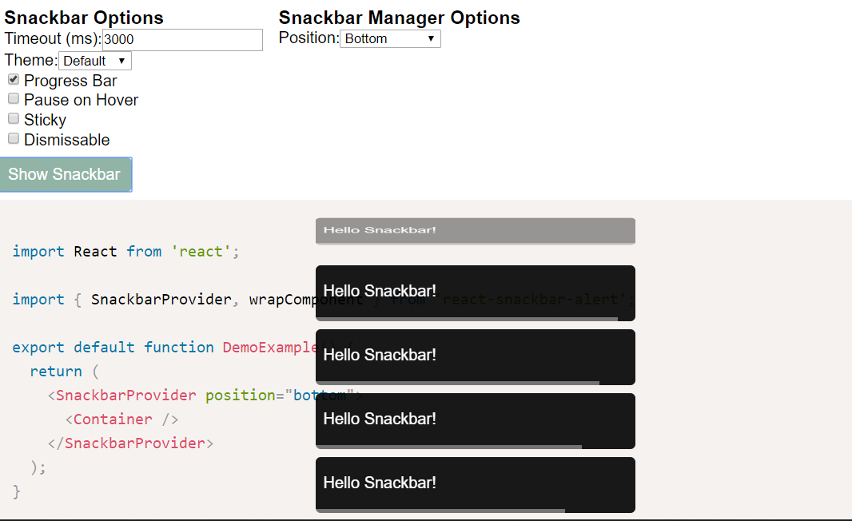Screen dimensions: 852x521
Task: Click the Snackbar Manager Options heading
Action: [x=400, y=18]
